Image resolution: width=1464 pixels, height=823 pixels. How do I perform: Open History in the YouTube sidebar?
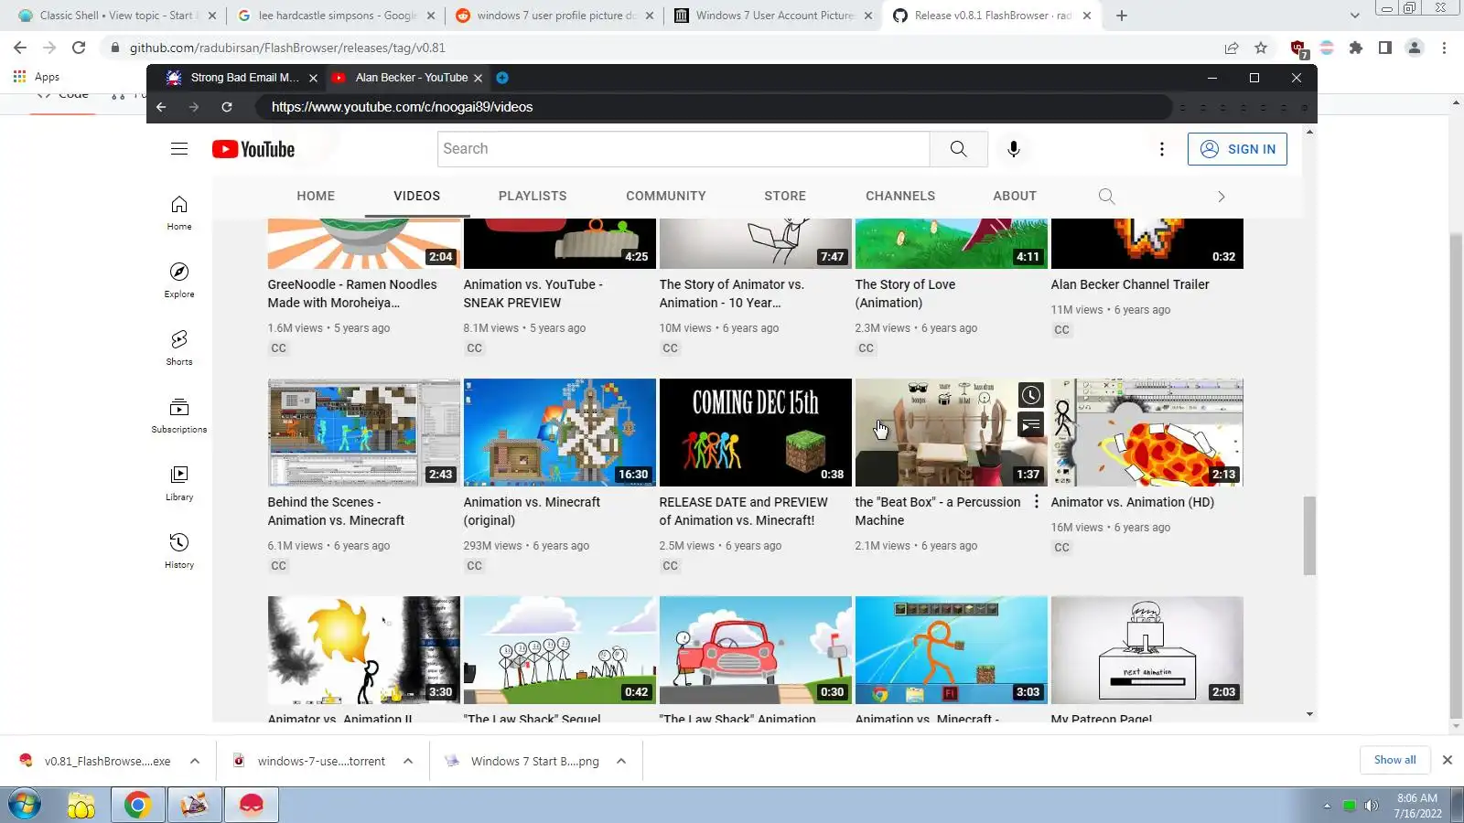[179, 551]
